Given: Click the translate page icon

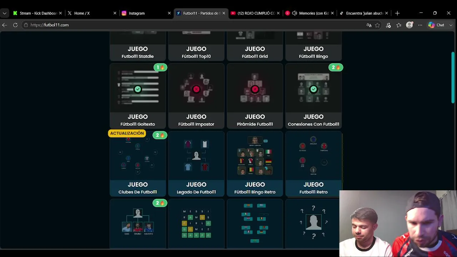Looking at the screenshot, I should click(369, 25).
